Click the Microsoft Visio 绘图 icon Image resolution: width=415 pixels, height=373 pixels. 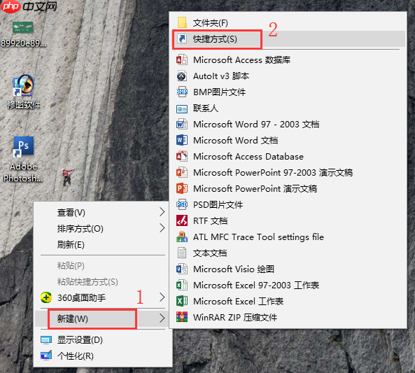(x=182, y=269)
